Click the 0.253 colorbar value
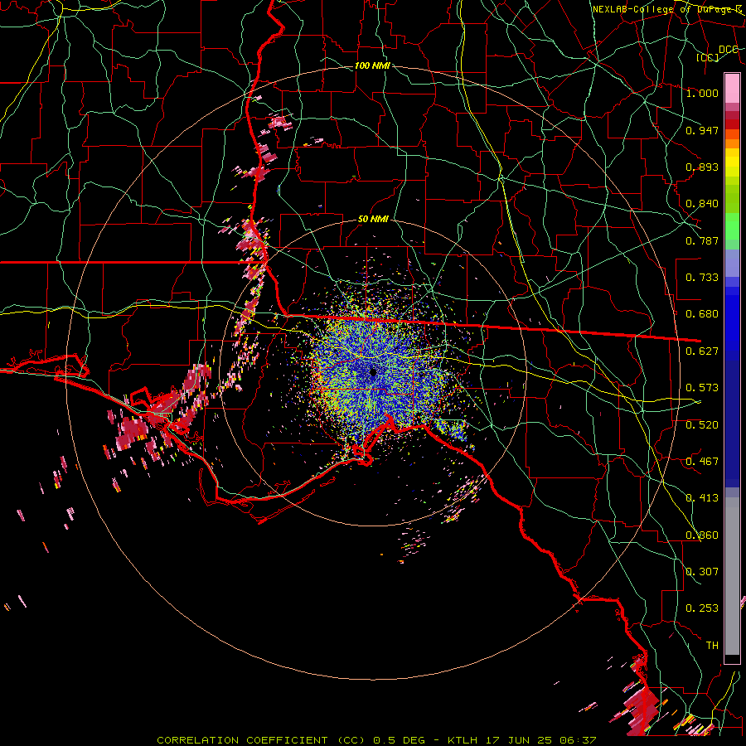This screenshot has height=746, width=746. [702, 608]
